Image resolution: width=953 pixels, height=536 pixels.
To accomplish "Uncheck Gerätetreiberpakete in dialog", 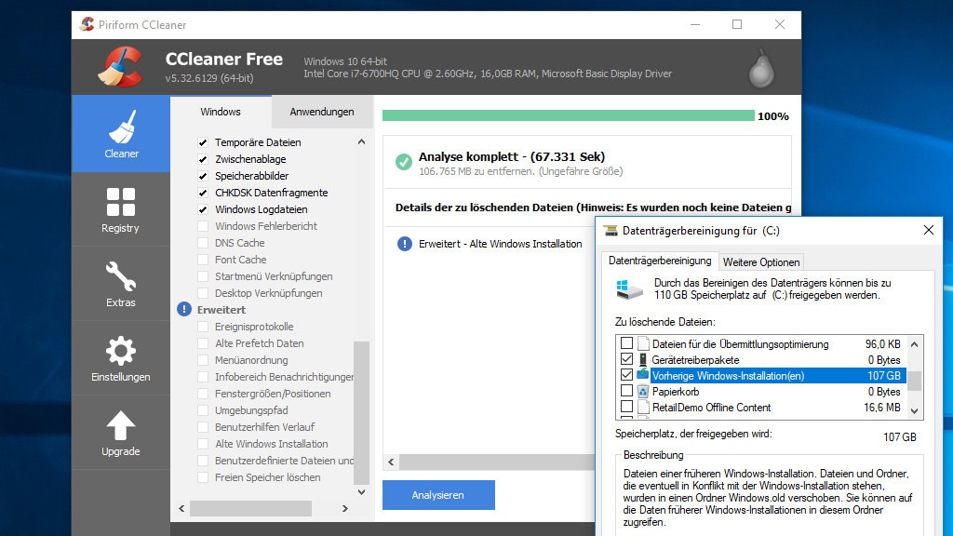I will click(626, 359).
